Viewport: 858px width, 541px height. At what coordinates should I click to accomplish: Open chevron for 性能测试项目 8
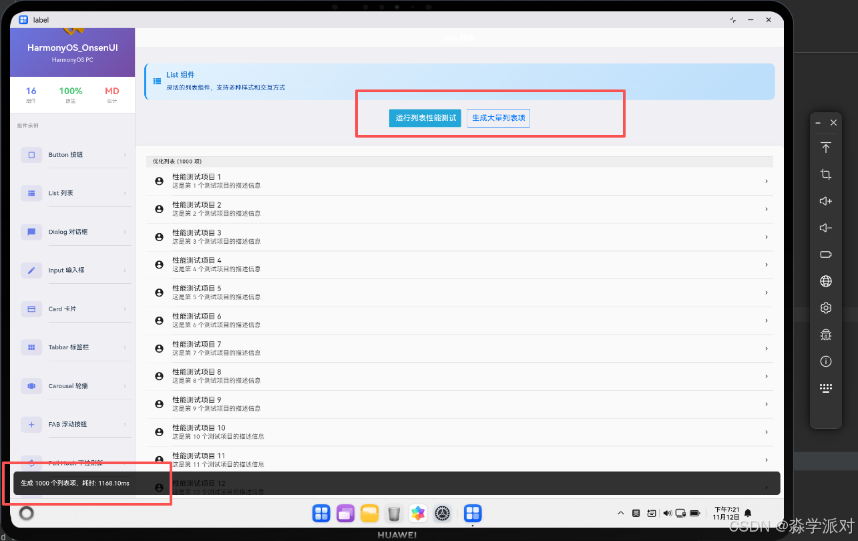(x=766, y=376)
